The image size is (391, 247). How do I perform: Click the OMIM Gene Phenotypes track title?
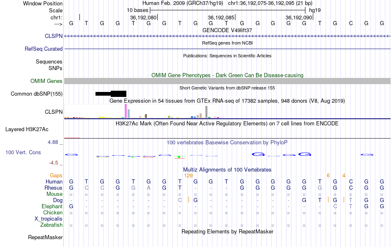point(228,75)
